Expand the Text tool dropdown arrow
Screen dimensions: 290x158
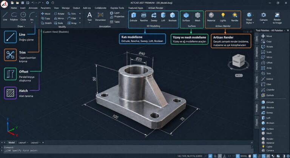click(89, 23)
